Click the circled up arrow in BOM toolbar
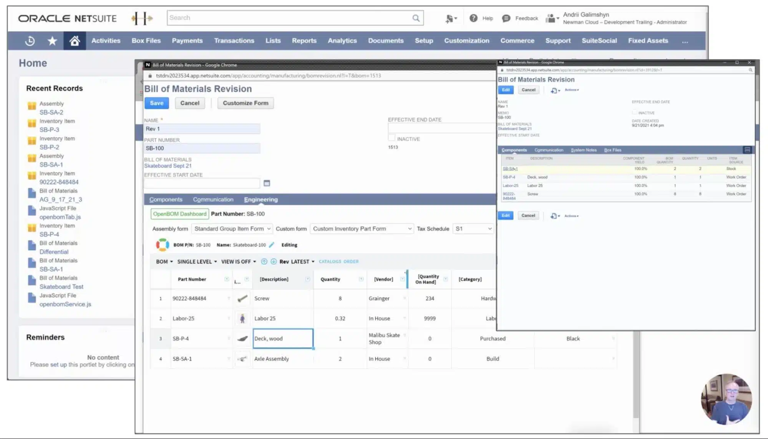 click(264, 261)
